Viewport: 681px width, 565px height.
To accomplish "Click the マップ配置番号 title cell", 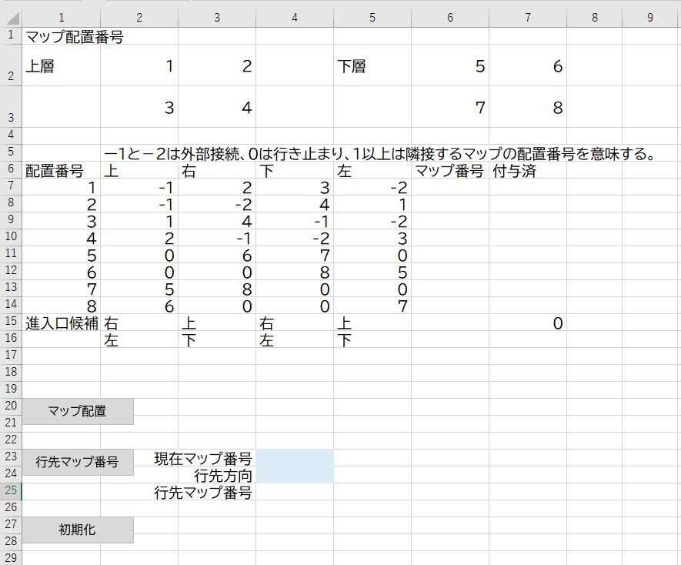I will pos(75,36).
